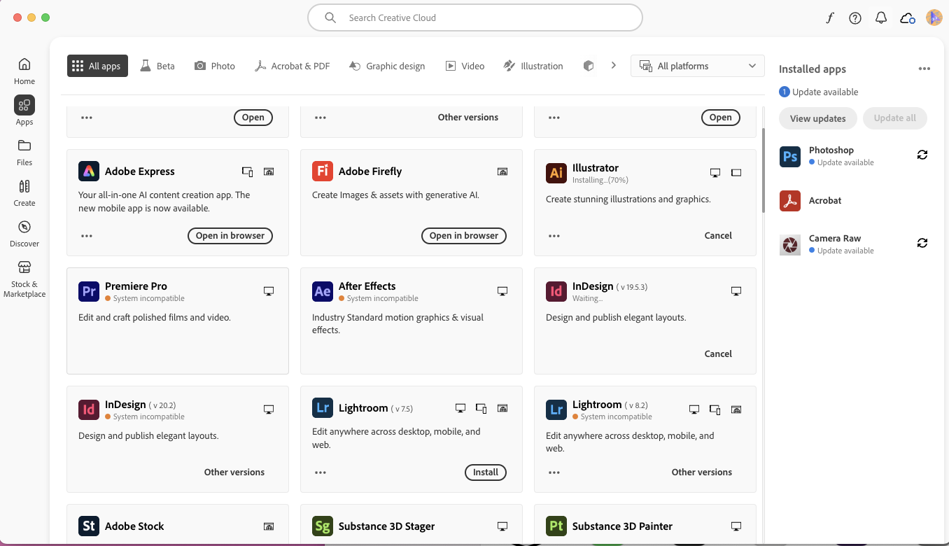Open the profile avatar menu

934,18
